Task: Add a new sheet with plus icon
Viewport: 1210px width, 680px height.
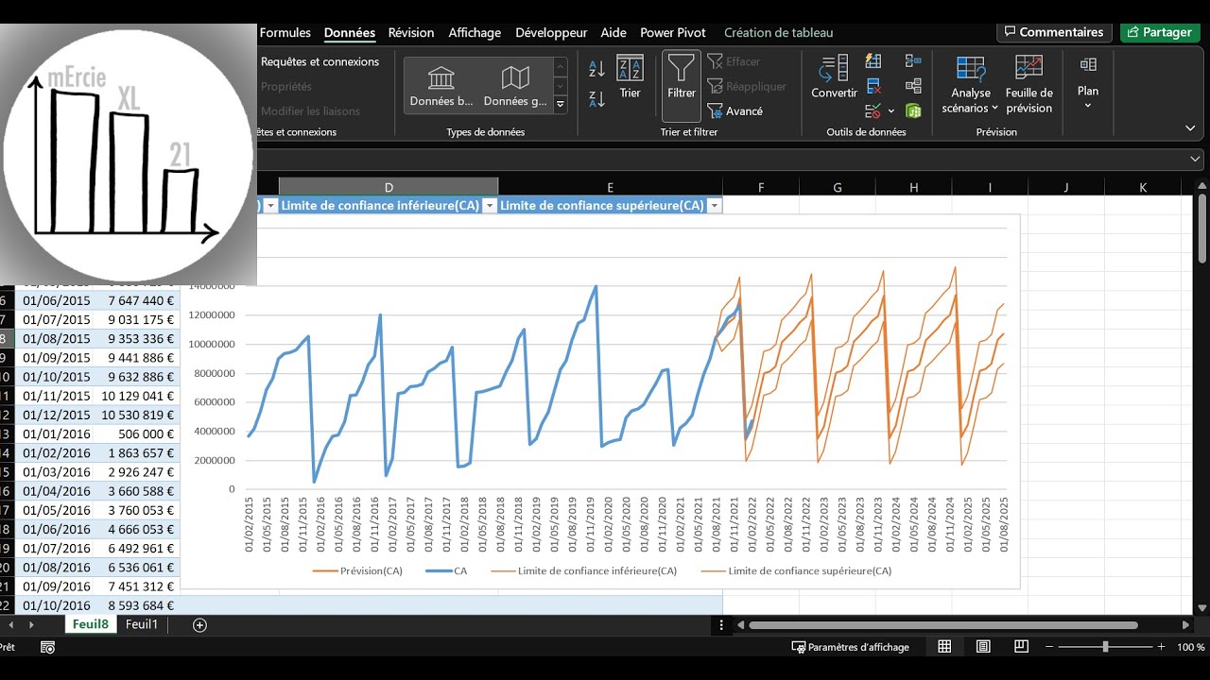Action: tap(199, 624)
